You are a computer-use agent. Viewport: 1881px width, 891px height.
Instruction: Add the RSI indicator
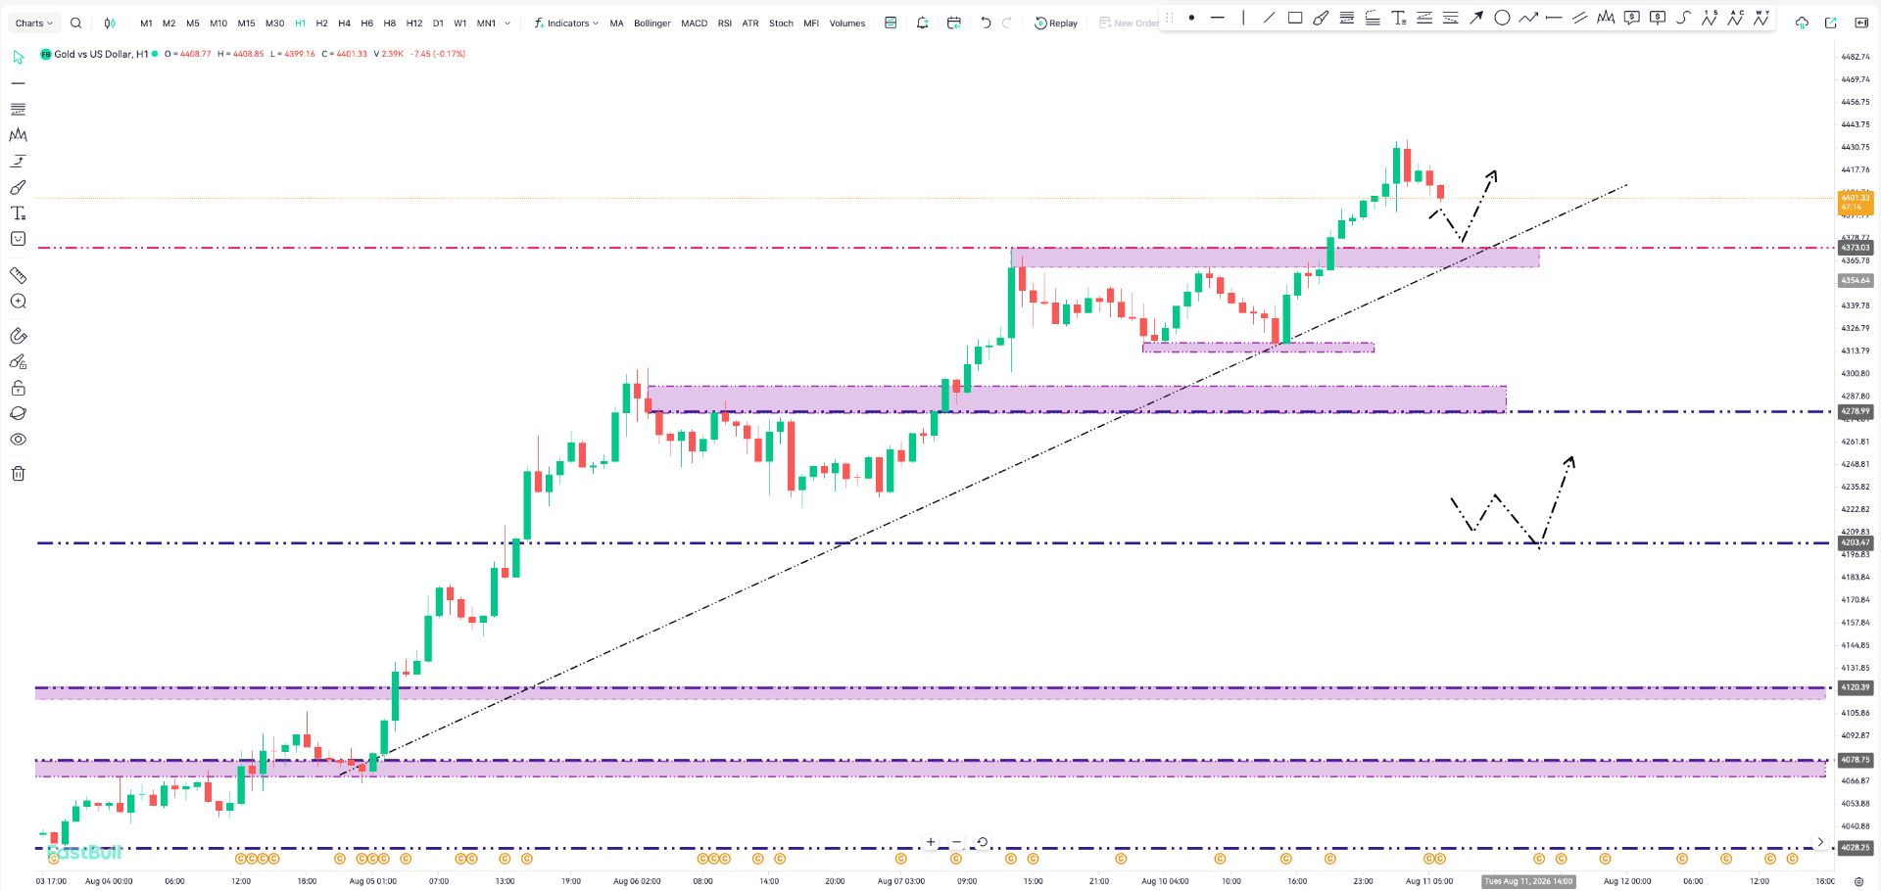point(725,23)
